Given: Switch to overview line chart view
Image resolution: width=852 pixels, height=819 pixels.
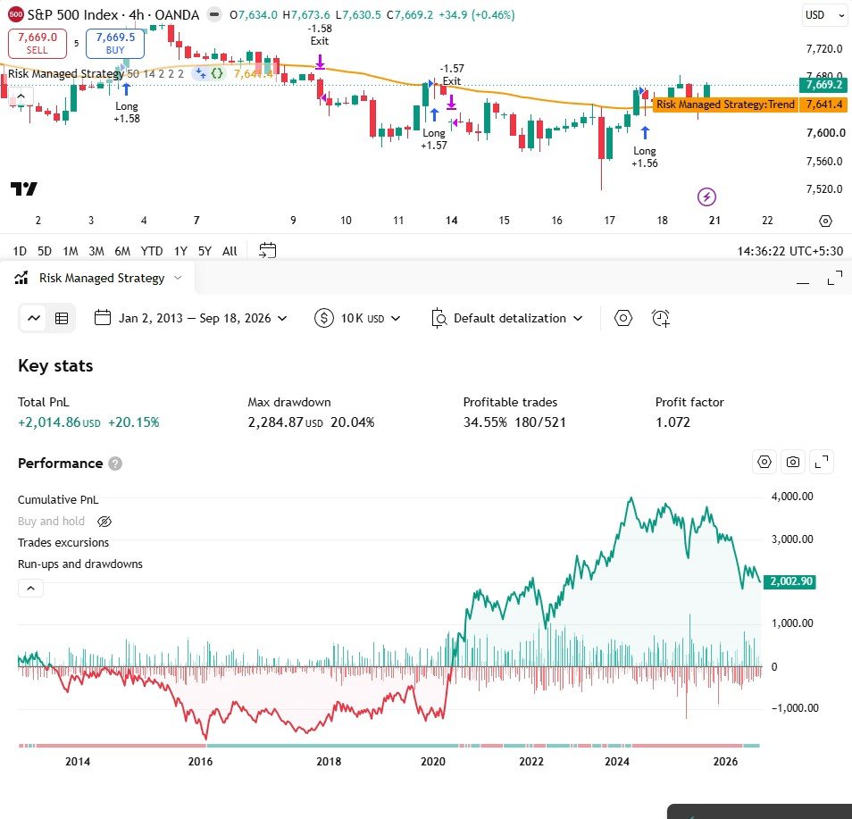Looking at the screenshot, I should 34,318.
